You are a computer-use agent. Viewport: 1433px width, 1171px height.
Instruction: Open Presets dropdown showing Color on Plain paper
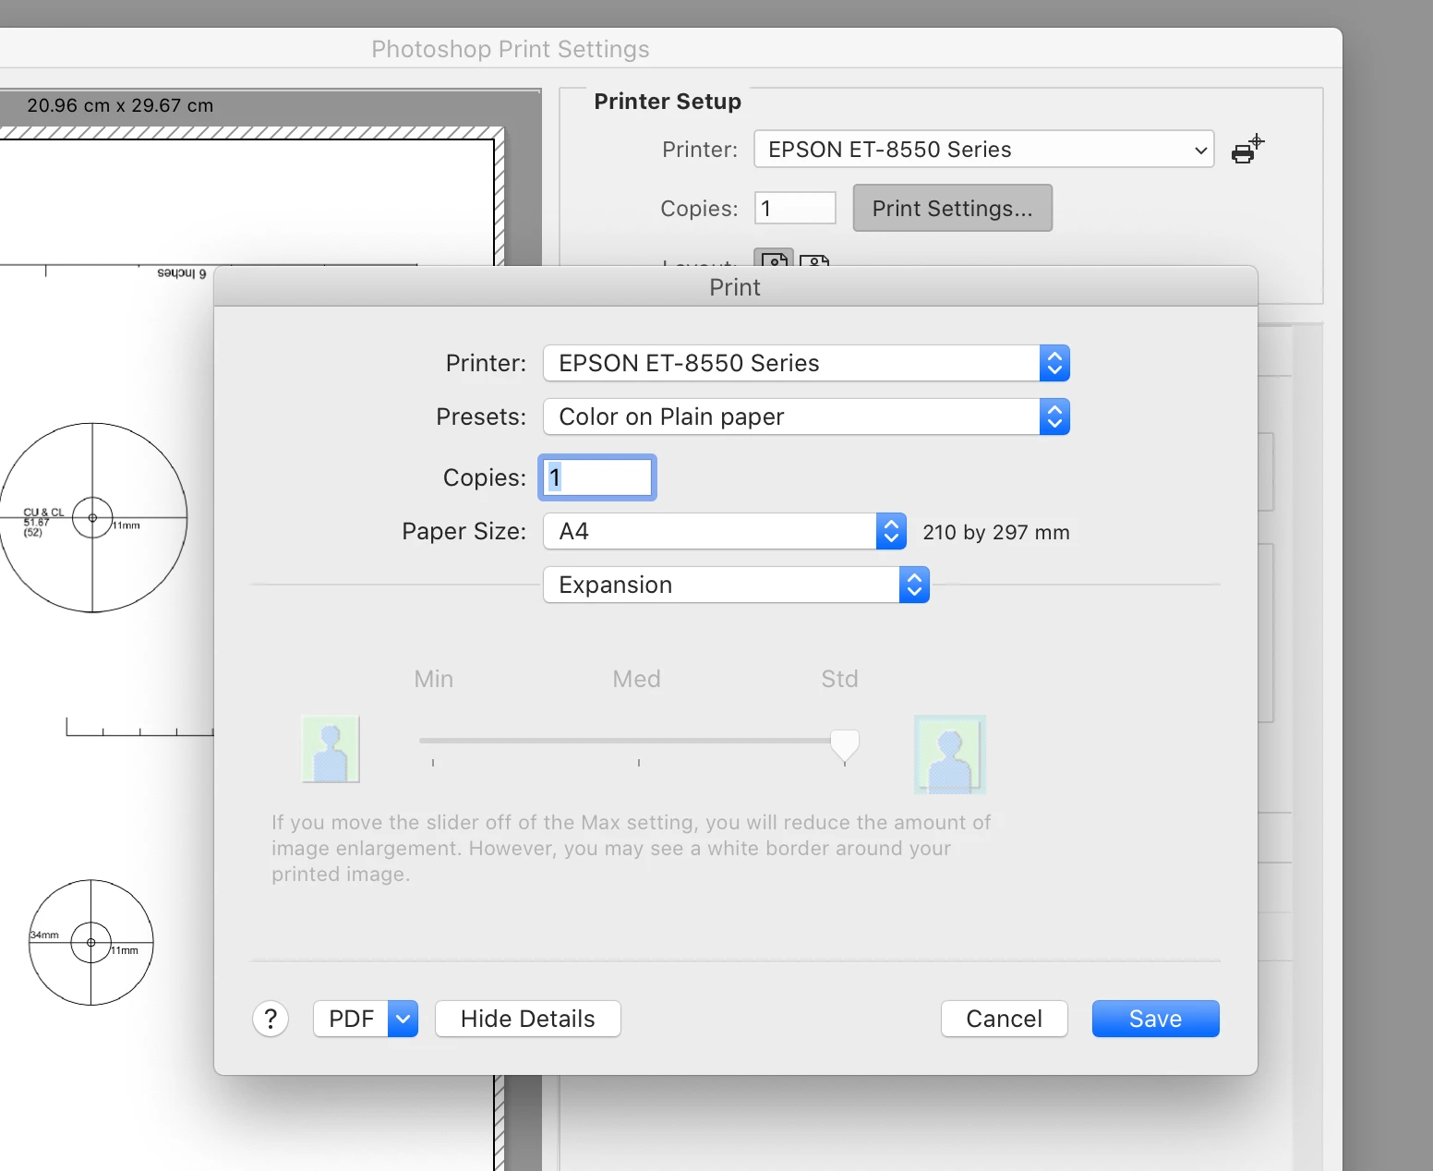pyautogui.click(x=806, y=416)
